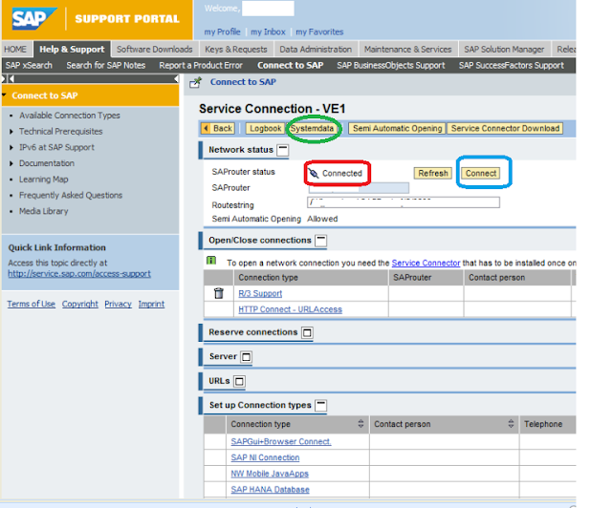The image size is (612, 508).
Task: Click the Routestring input field
Action: [x=404, y=202]
